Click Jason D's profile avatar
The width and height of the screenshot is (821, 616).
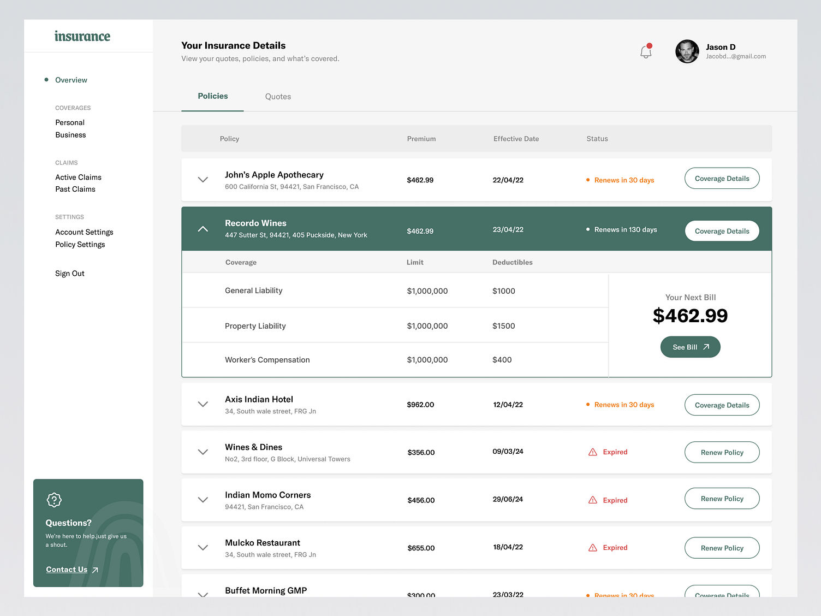click(x=687, y=51)
